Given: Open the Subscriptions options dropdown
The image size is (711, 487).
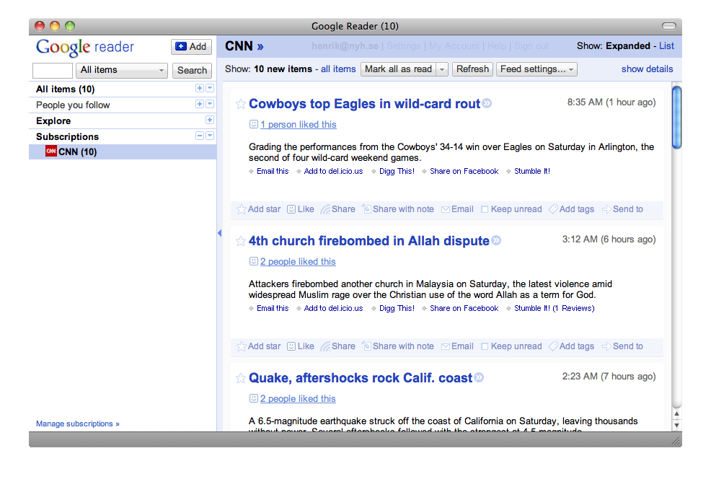Looking at the screenshot, I should [210, 136].
